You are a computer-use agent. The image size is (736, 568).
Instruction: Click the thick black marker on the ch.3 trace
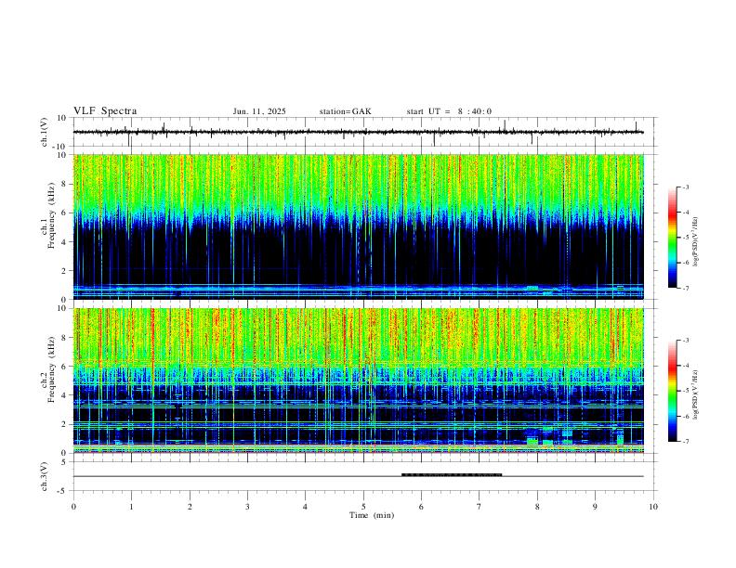[x=452, y=475]
